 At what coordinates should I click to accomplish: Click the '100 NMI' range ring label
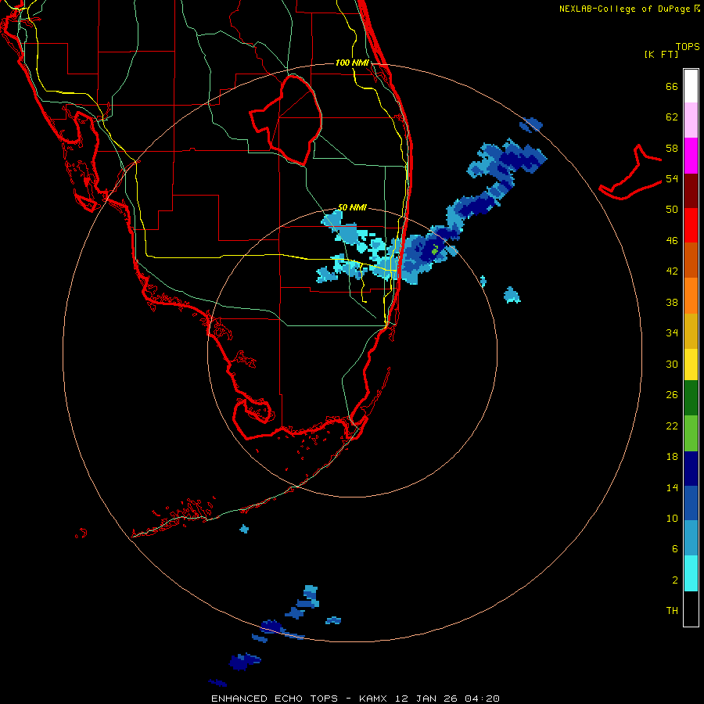point(353,63)
